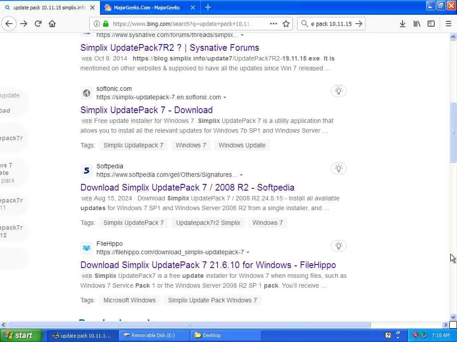Go back to the previous page
457x342 pixels.
[9, 24]
